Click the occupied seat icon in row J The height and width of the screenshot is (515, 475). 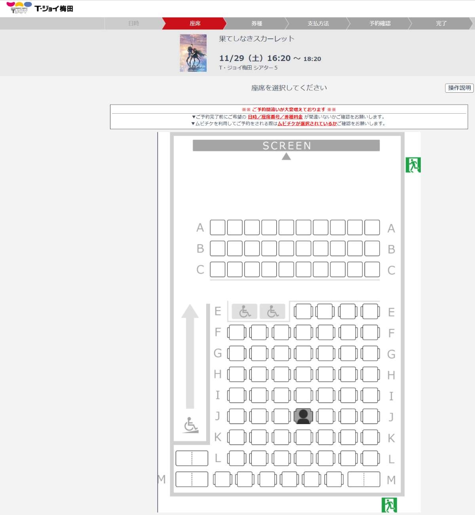pos(303,416)
